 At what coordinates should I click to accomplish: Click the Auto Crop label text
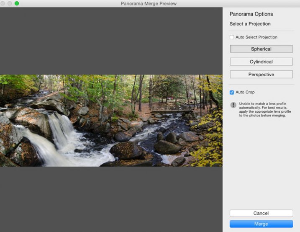(245, 92)
